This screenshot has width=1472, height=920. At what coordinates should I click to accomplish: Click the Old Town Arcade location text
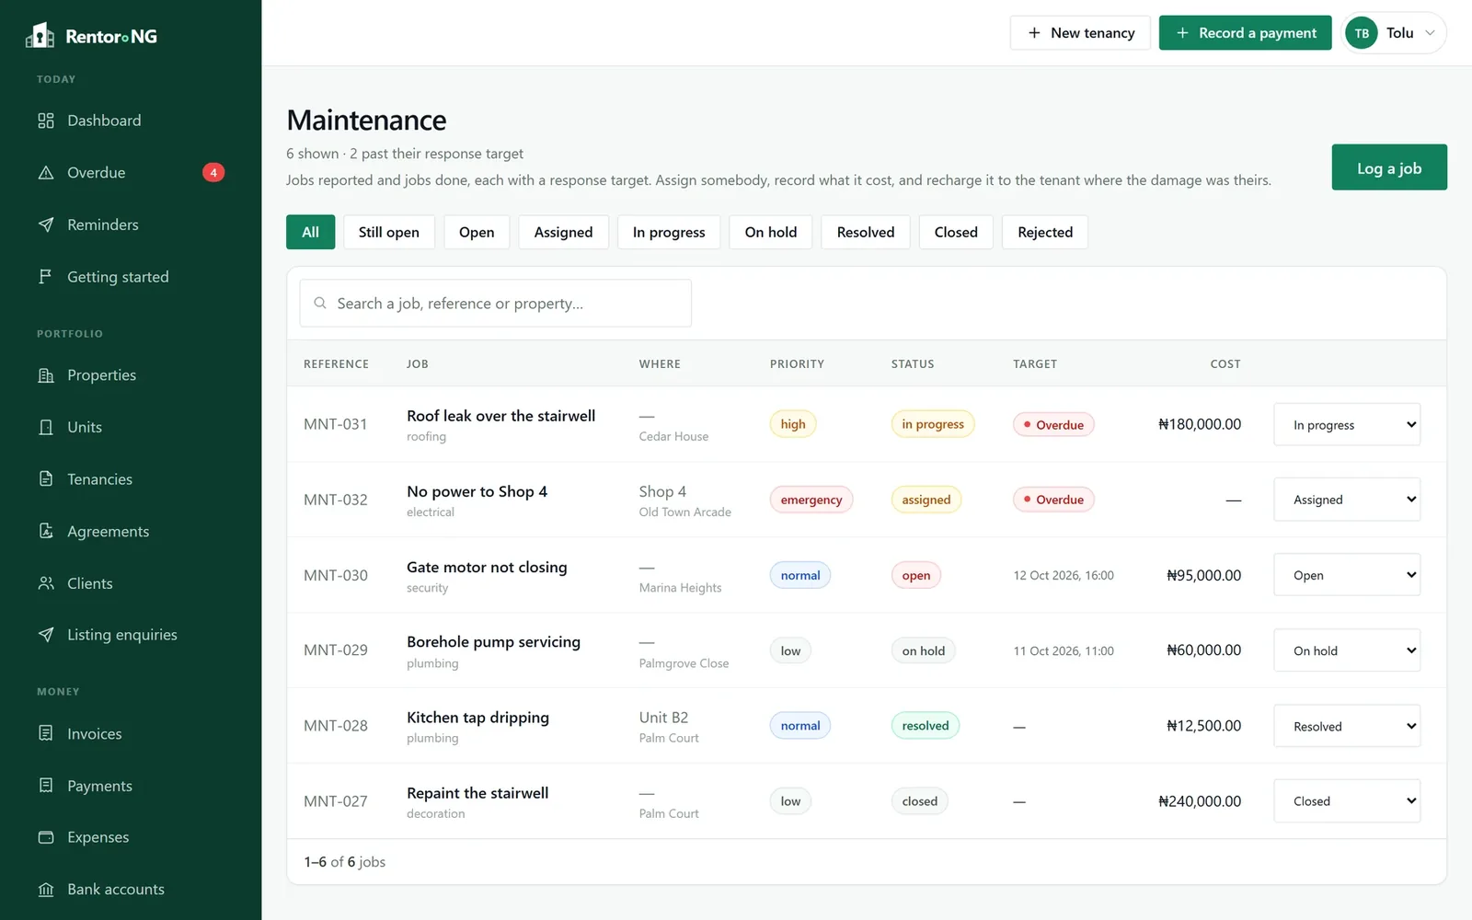[685, 512]
